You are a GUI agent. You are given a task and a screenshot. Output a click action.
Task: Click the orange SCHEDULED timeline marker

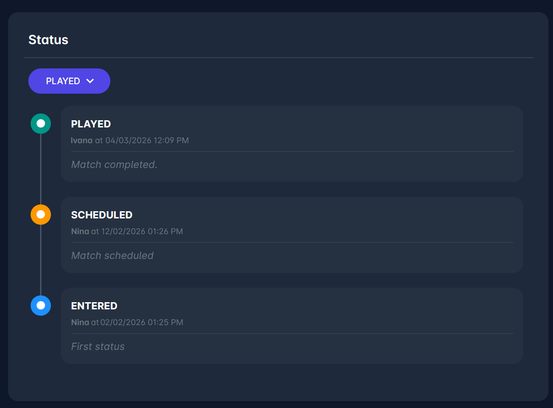(41, 214)
